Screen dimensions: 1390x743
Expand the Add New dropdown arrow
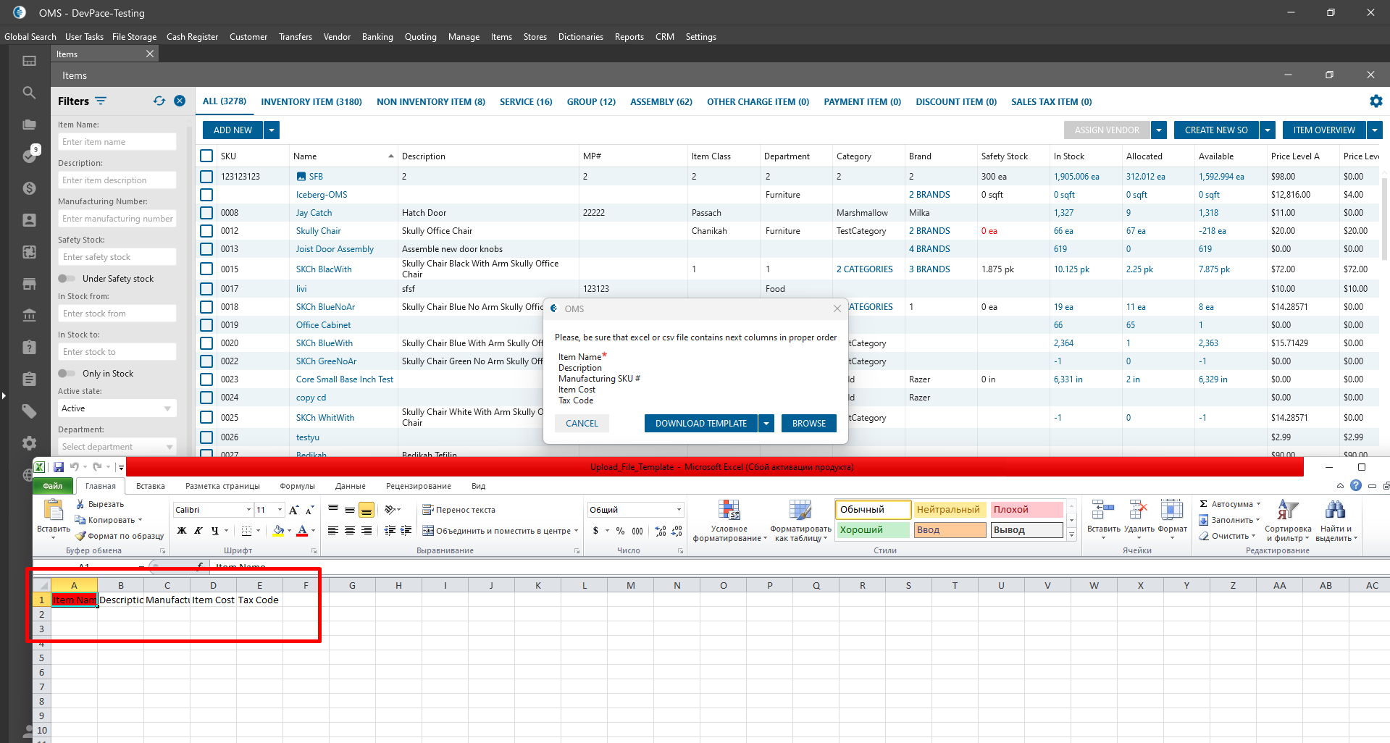[272, 130]
